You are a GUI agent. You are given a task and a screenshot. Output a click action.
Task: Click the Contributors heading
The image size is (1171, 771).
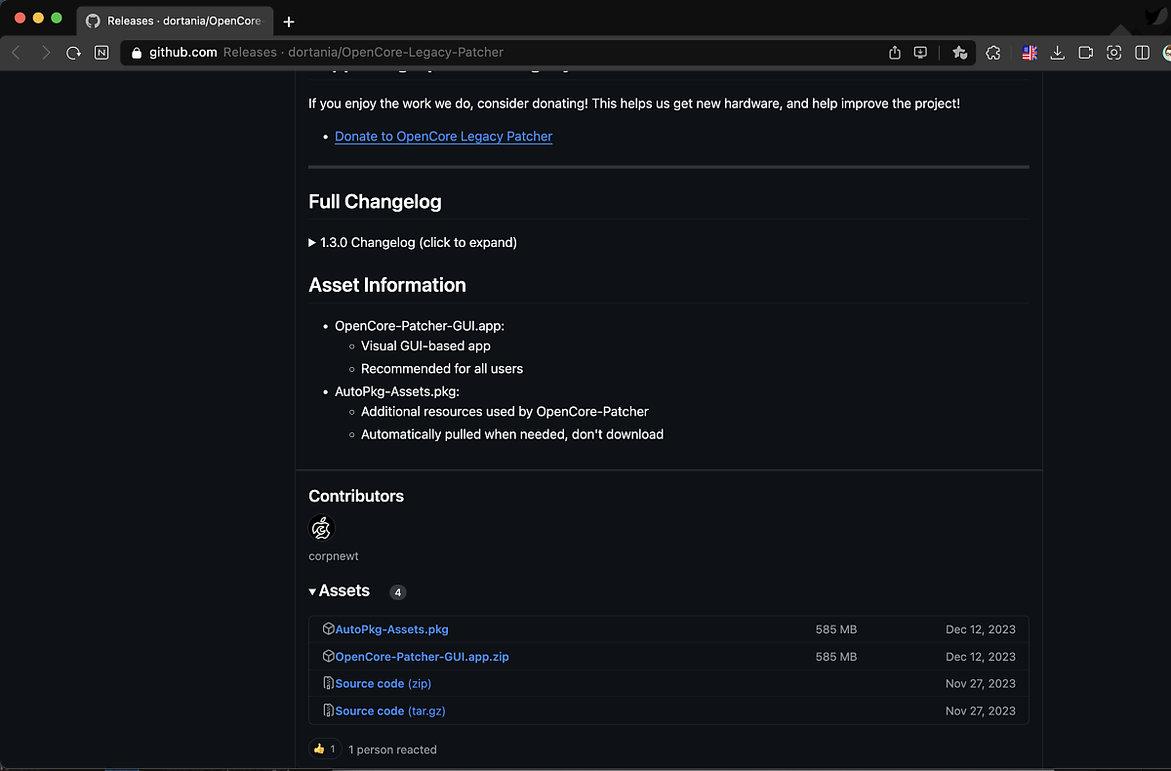(x=356, y=496)
